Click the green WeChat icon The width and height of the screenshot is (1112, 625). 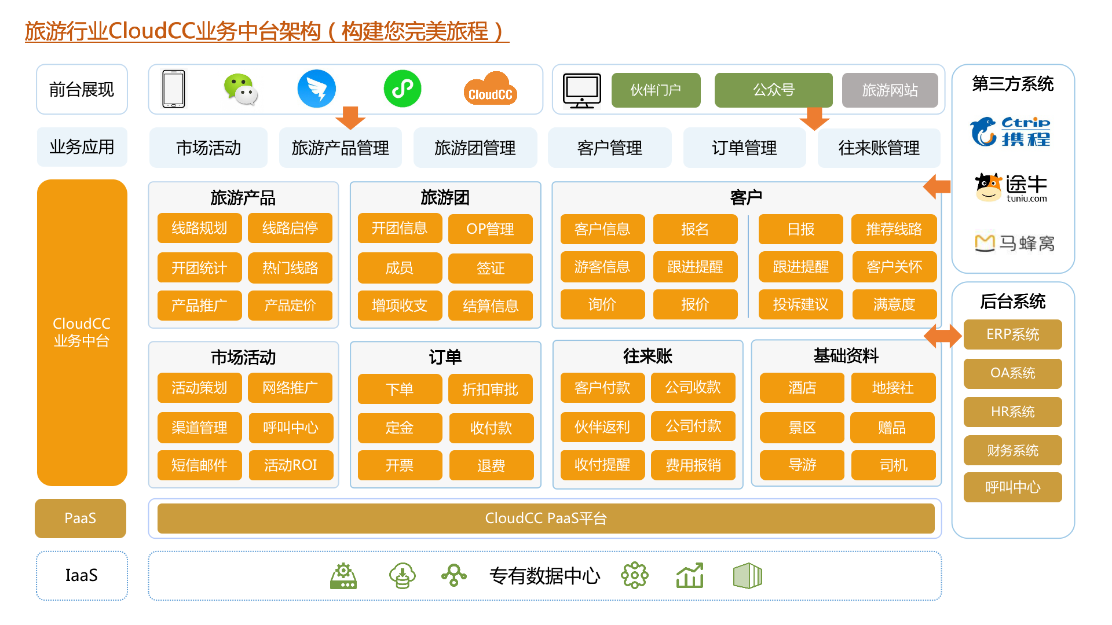tap(240, 89)
